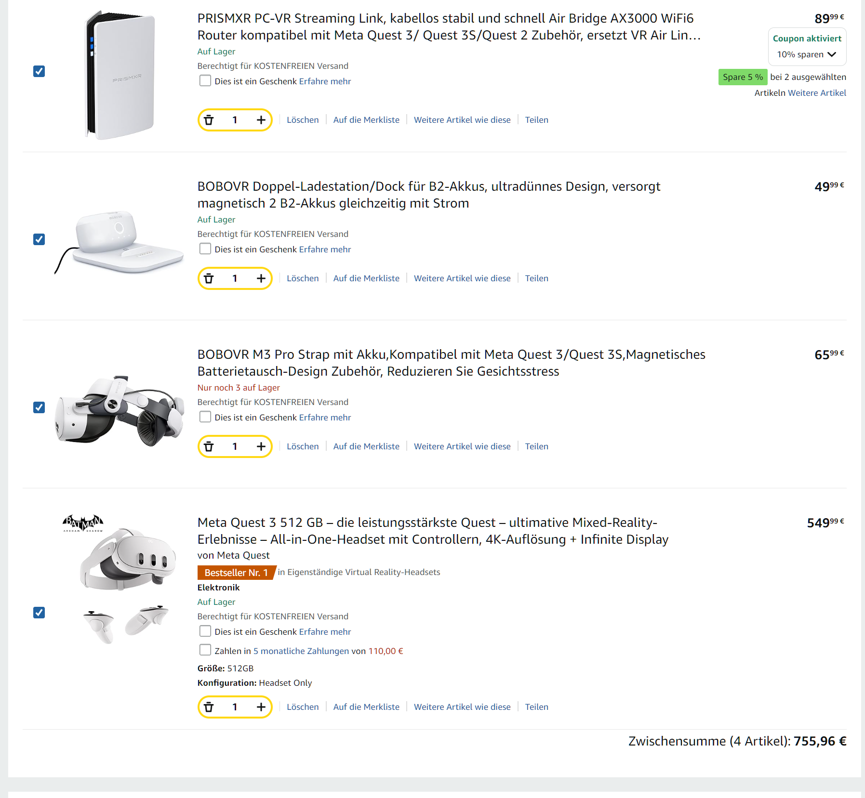
Task: Add one more BOBOVR charging dock
Action: 261,278
